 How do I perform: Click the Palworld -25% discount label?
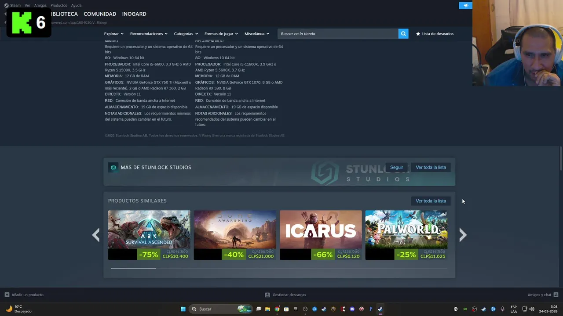406,255
